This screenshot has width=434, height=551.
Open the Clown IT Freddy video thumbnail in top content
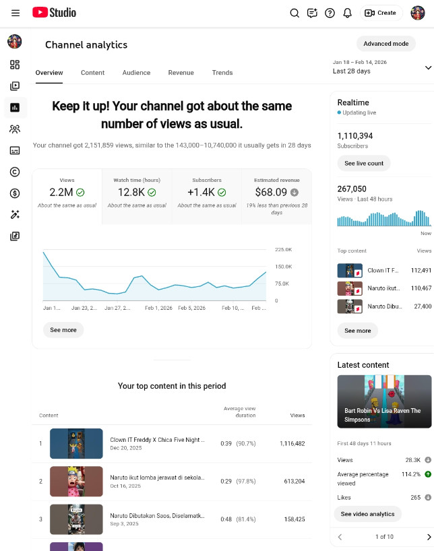[76, 444]
